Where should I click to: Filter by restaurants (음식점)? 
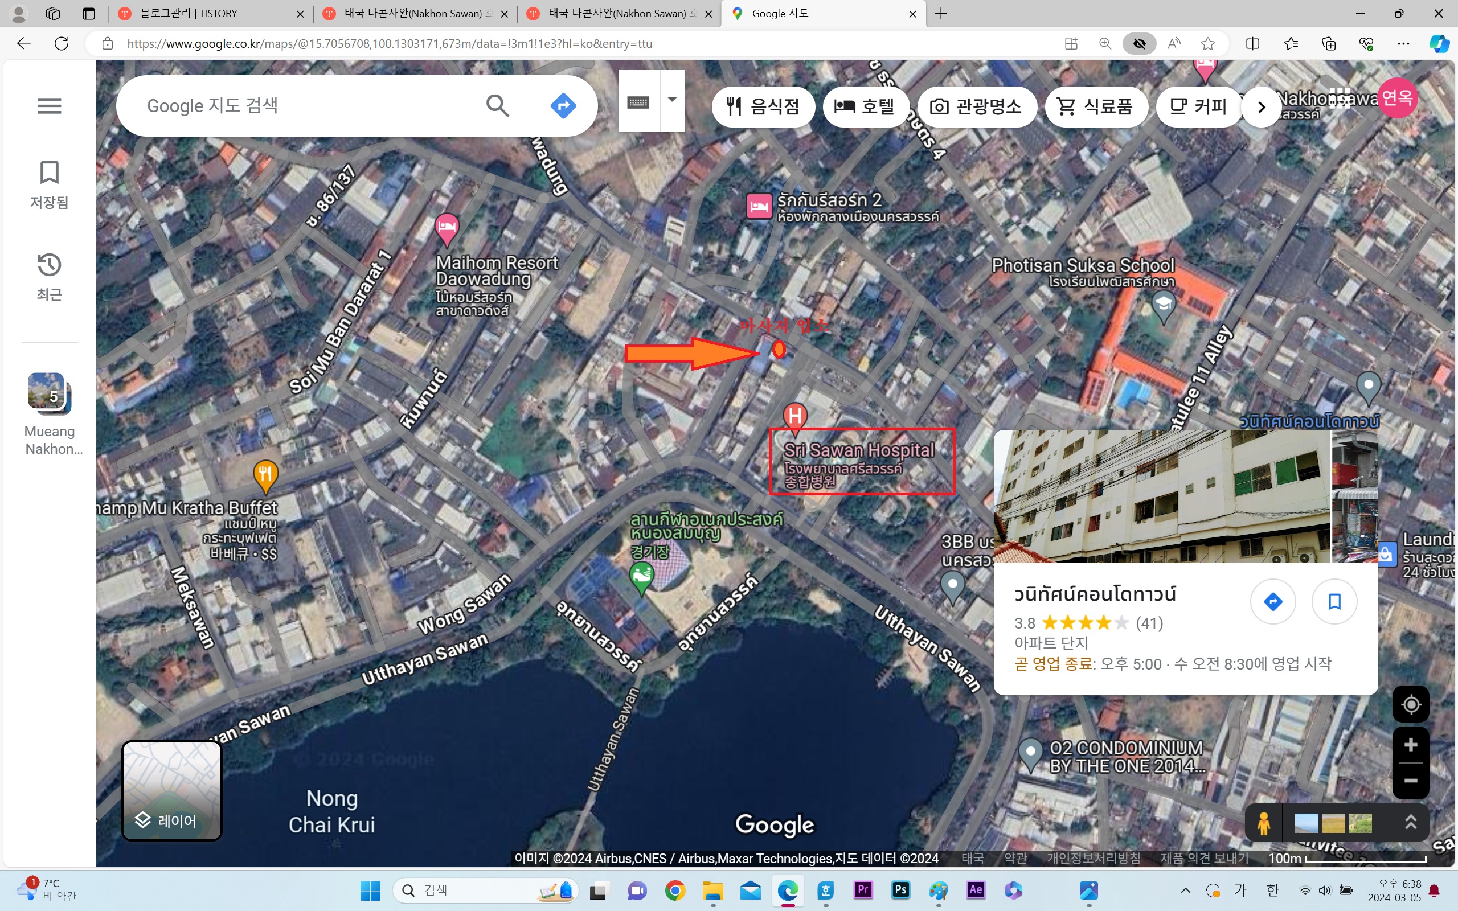[x=763, y=106]
